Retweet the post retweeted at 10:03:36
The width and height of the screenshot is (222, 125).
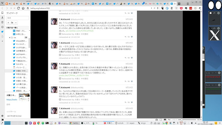pos(129,81)
